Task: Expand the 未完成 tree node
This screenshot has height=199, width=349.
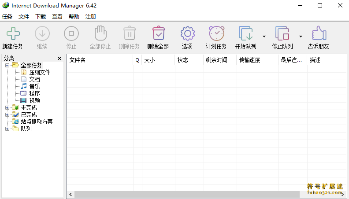Action: coord(7,107)
